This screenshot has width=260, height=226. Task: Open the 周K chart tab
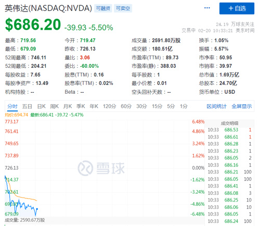(x=54, y=106)
